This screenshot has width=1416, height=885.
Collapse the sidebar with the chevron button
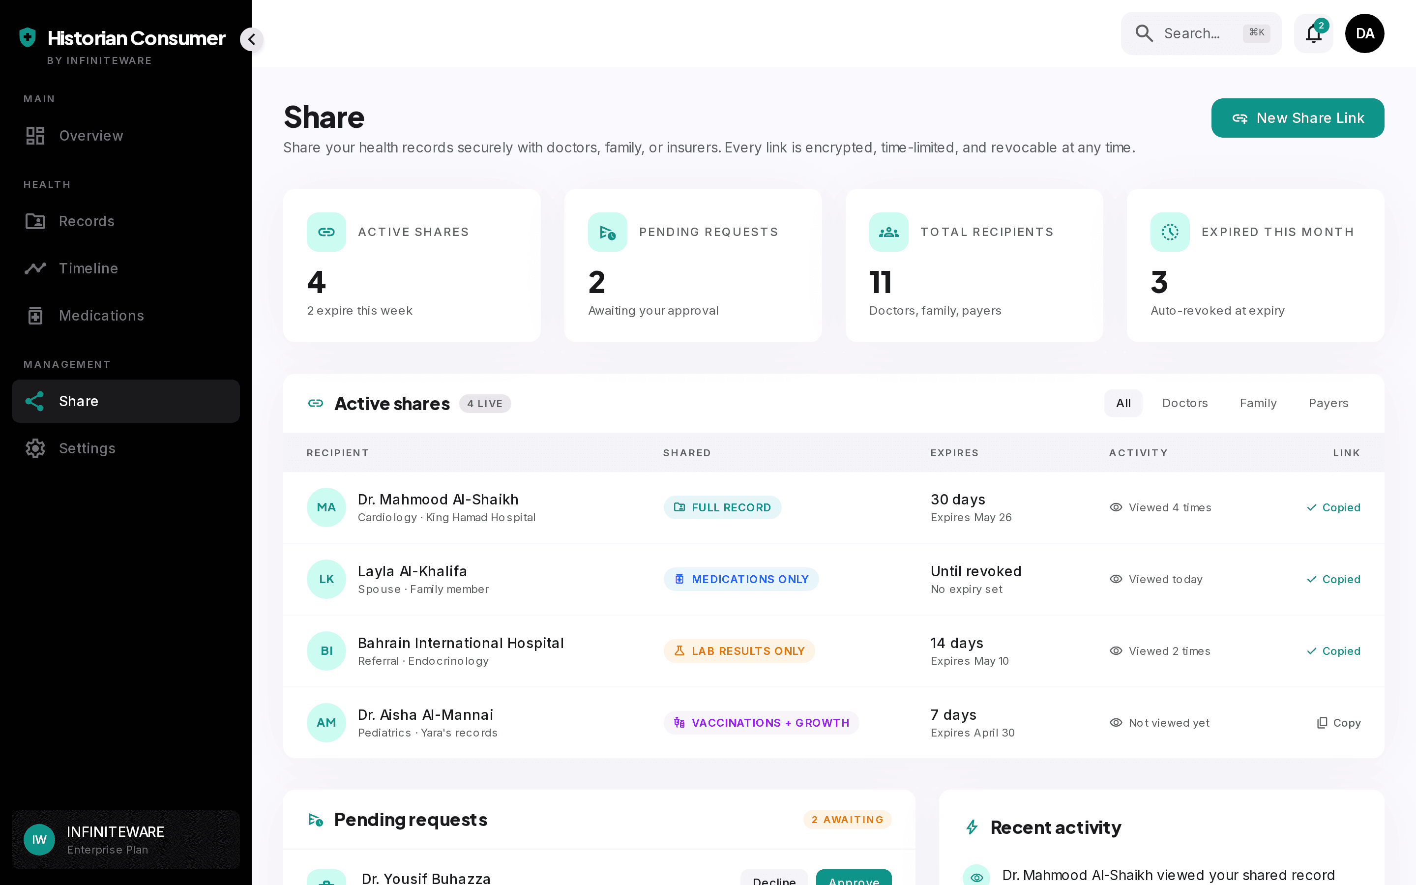[252, 39]
